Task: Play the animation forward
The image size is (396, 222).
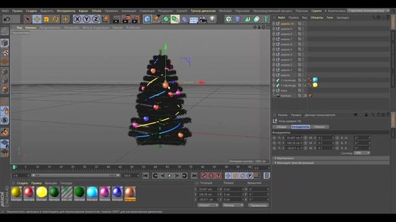Action: click(x=170, y=176)
